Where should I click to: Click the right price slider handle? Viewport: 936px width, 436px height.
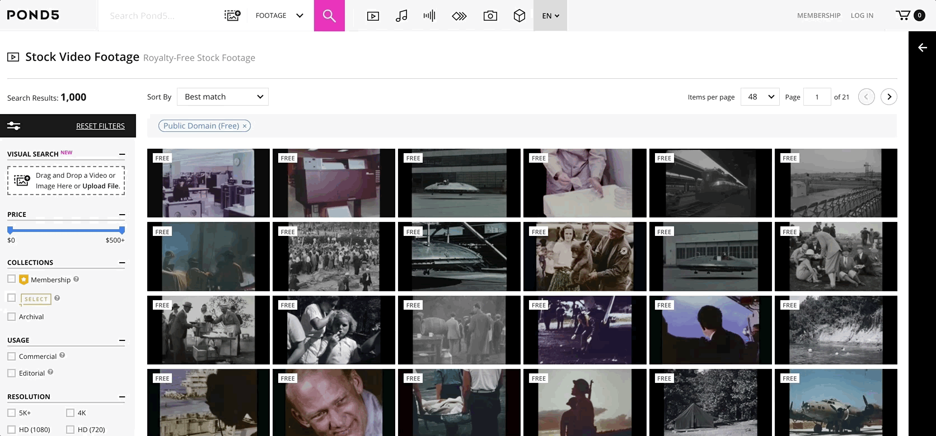point(122,230)
